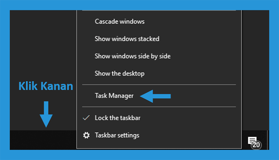Open the Action Center notification icon
The height and width of the screenshot is (160, 279).
click(x=252, y=140)
